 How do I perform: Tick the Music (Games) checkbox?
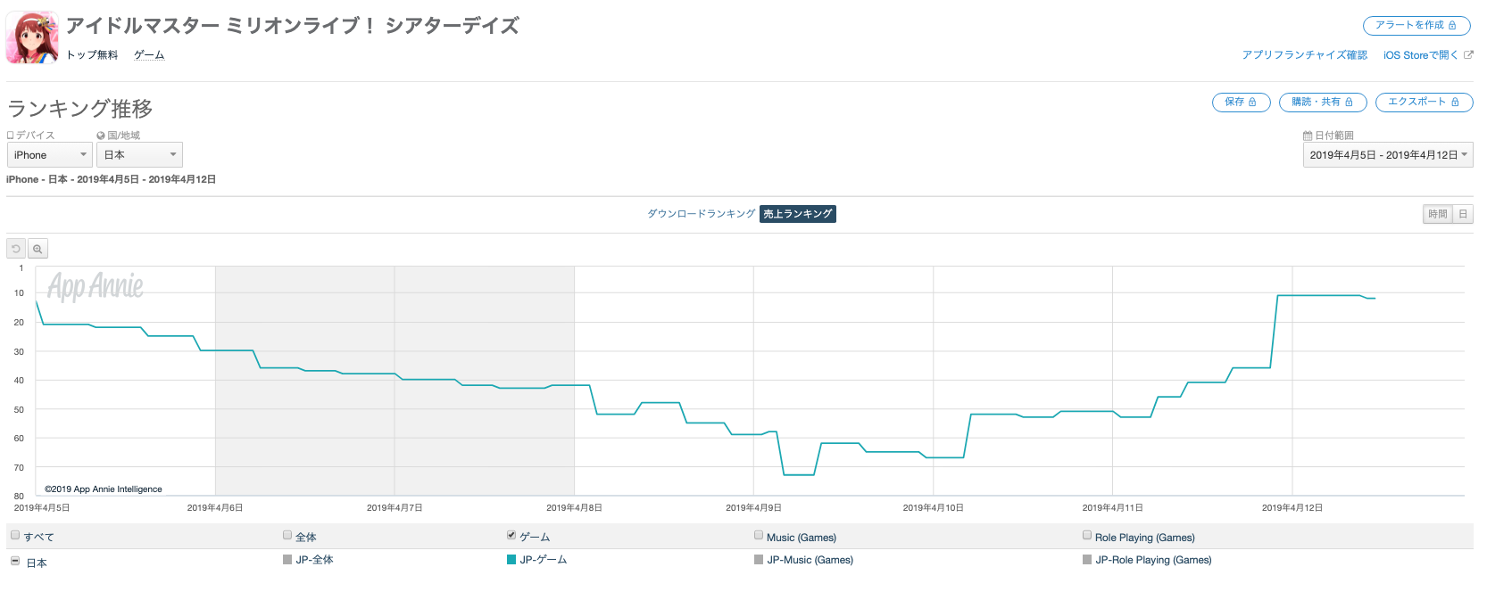(x=759, y=536)
